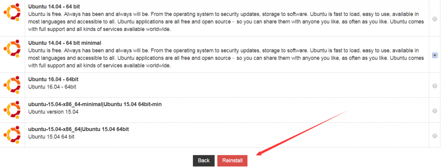Click the Ubuntu logo next to Ubuntu 16.04 - 64bit
Image resolution: width=447 pixels, height=168 pixels.
tap(12, 85)
